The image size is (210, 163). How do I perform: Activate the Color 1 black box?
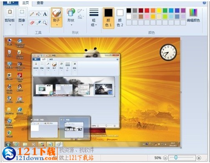pyautogui.click(x=109, y=18)
